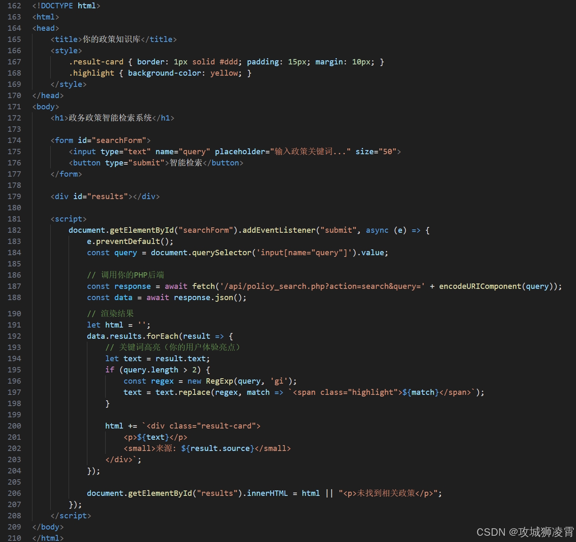Image resolution: width=576 pixels, height=542 pixels.
Task: Click RegExp constructor on line 196
Action: click(x=220, y=381)
